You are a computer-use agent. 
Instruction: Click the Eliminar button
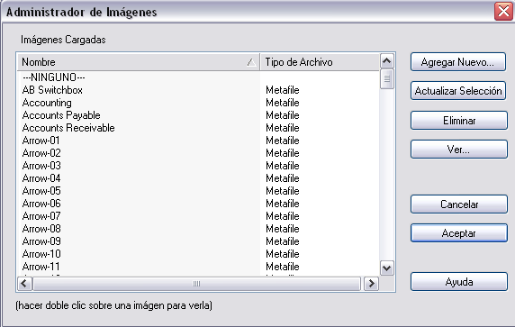click(x=459, y=121)
